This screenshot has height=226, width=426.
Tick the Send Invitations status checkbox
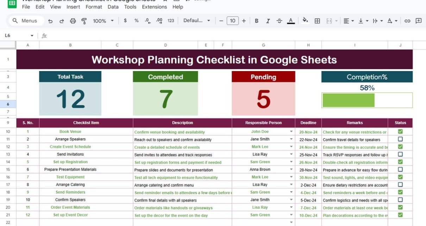point(400,154)
